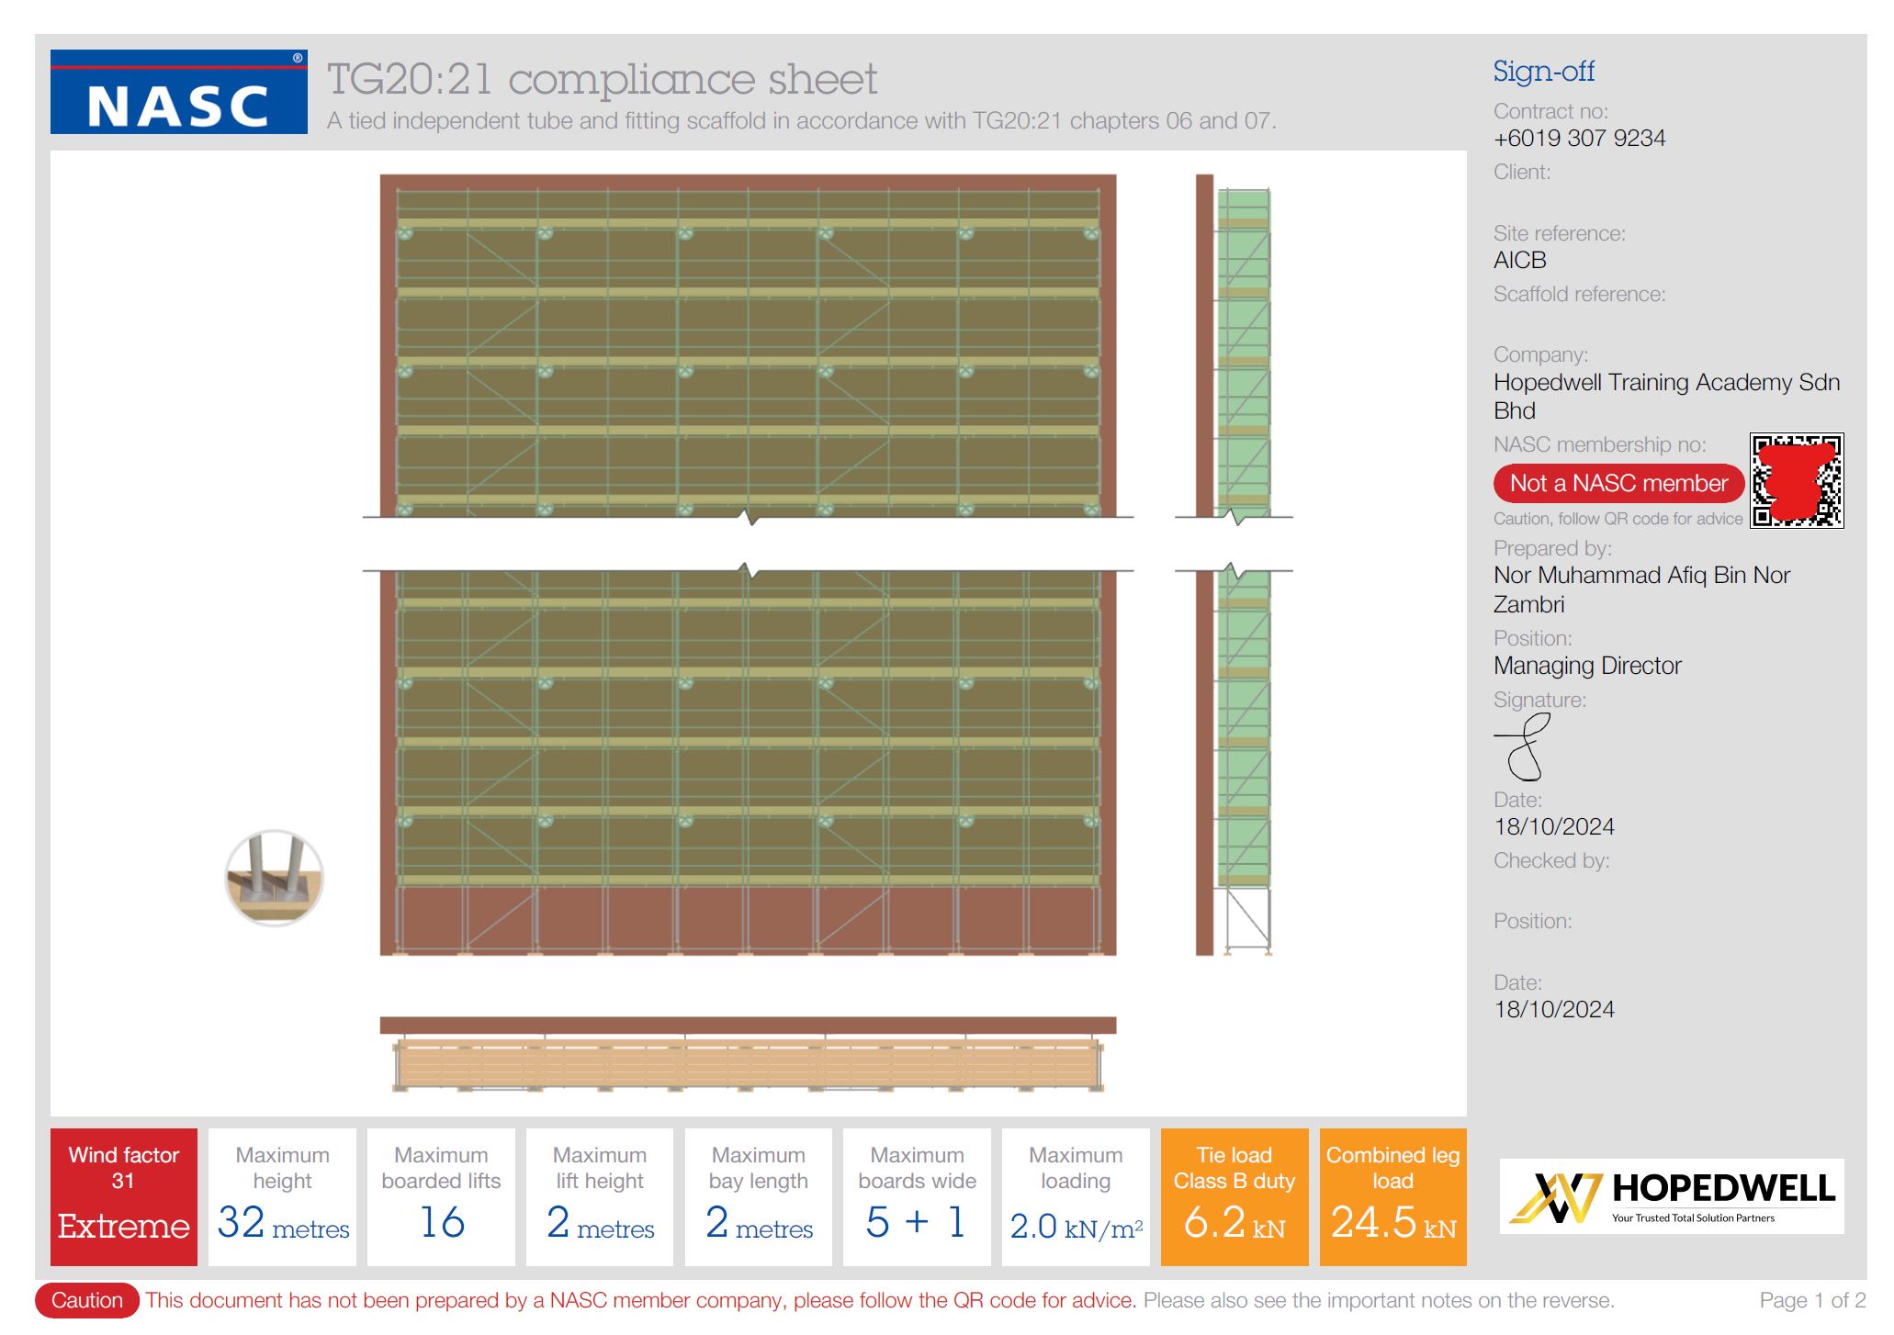1894x1335 pixels.
Task: Click the TG20:21 compliance sheet title
Action: coord(602,79)
